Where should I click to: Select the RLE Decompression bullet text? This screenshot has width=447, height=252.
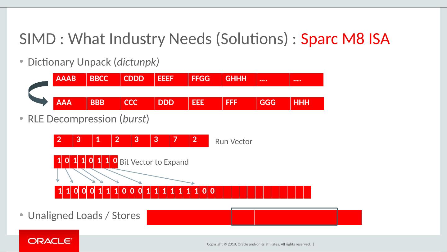pos(88,119)
